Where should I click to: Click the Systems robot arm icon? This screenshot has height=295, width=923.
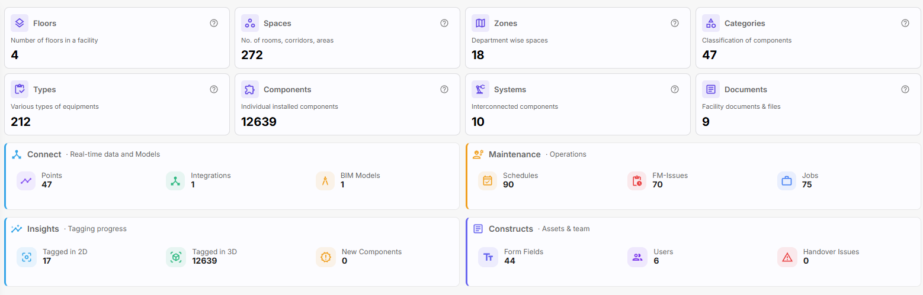click(x=480, y=89)
